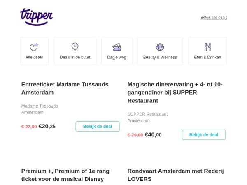Screen dimensions: 247x185
Task: Click the heart star Alle deals icon
Action: point(34,47)
